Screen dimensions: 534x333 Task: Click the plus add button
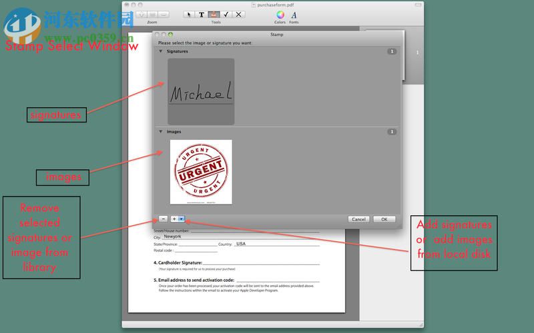pyautogui.click(x=174, y=219)
